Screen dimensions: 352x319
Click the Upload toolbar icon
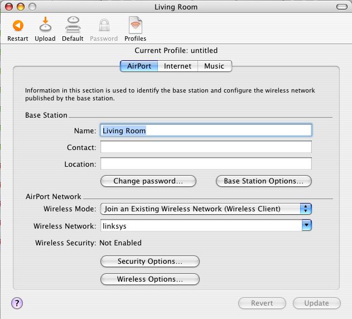point(45,24)
